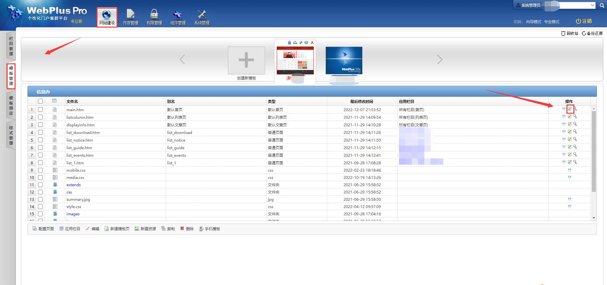607x285 pixels.
Task: Click 新建模板页 button in bottom toolbar
Action: click(x=117, y=229)
